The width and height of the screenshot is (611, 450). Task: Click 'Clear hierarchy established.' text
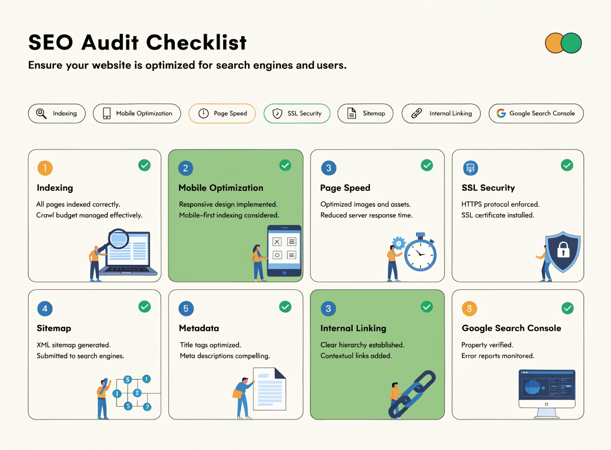363,345
